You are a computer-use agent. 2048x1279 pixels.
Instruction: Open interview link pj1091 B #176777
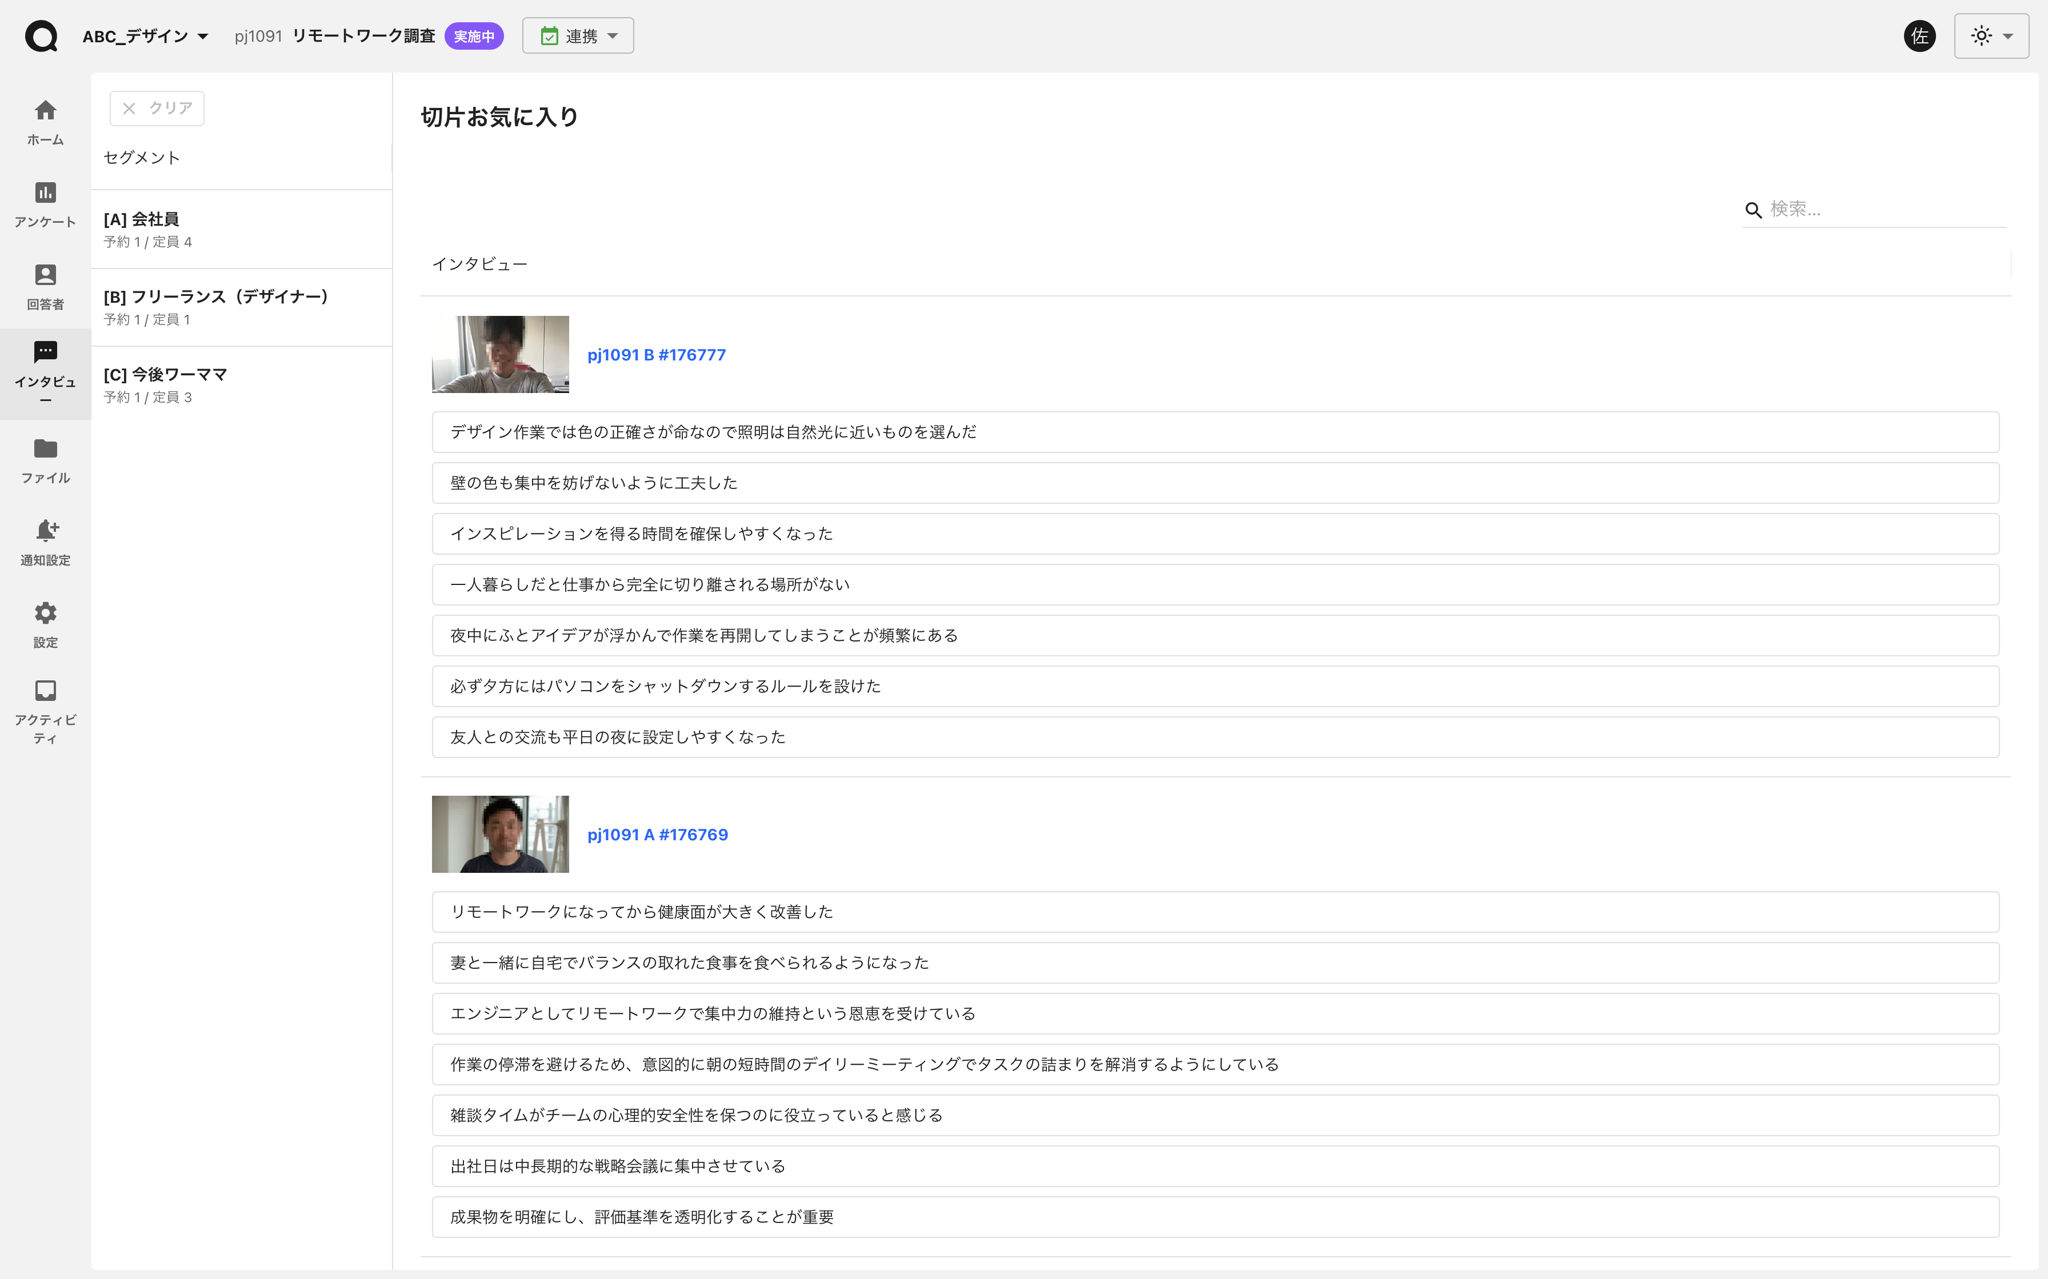[657, 355]
